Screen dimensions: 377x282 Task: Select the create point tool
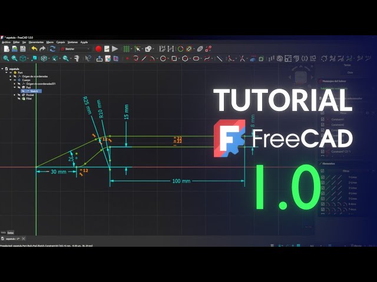click(127, 58)
